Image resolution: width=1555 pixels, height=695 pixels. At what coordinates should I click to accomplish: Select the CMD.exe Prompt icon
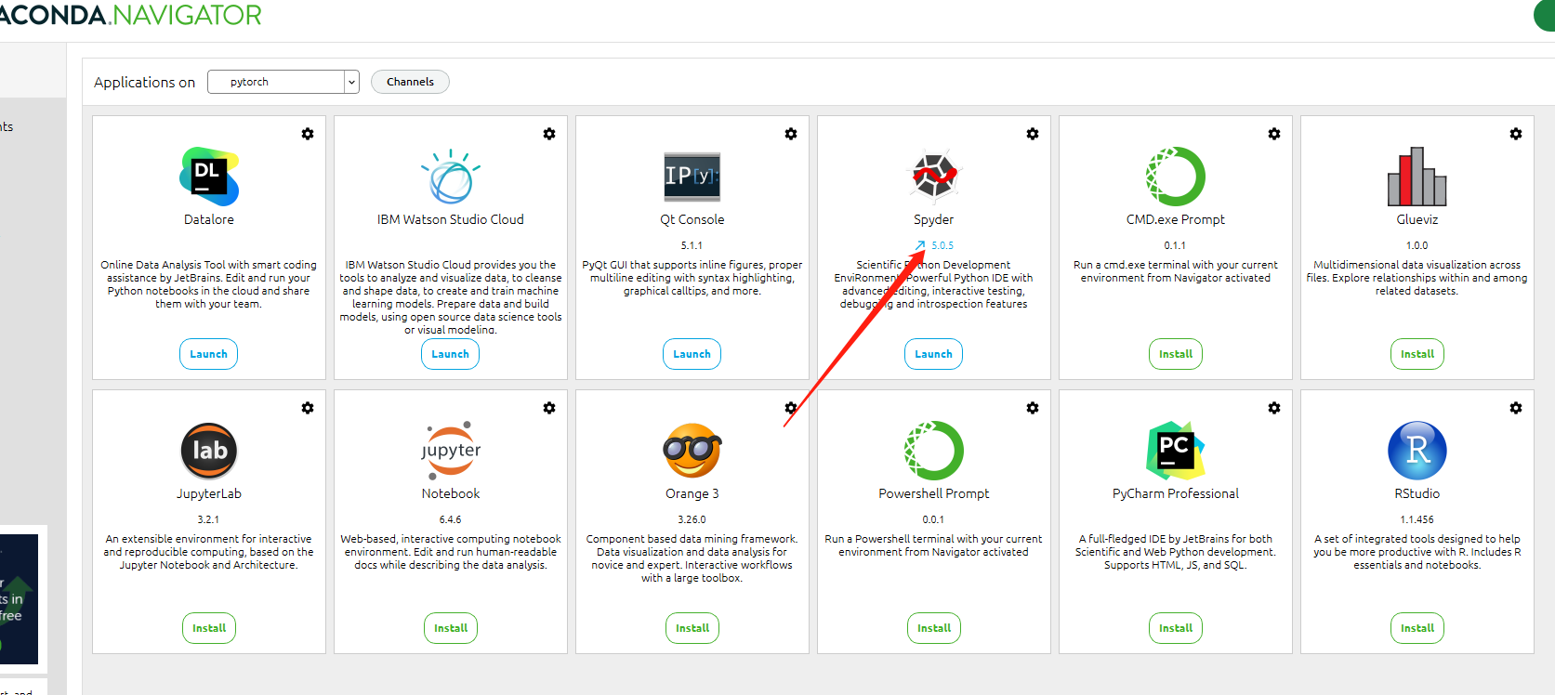tap(1176, 177)
